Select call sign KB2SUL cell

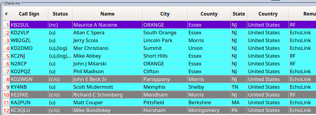coord(29,25)
